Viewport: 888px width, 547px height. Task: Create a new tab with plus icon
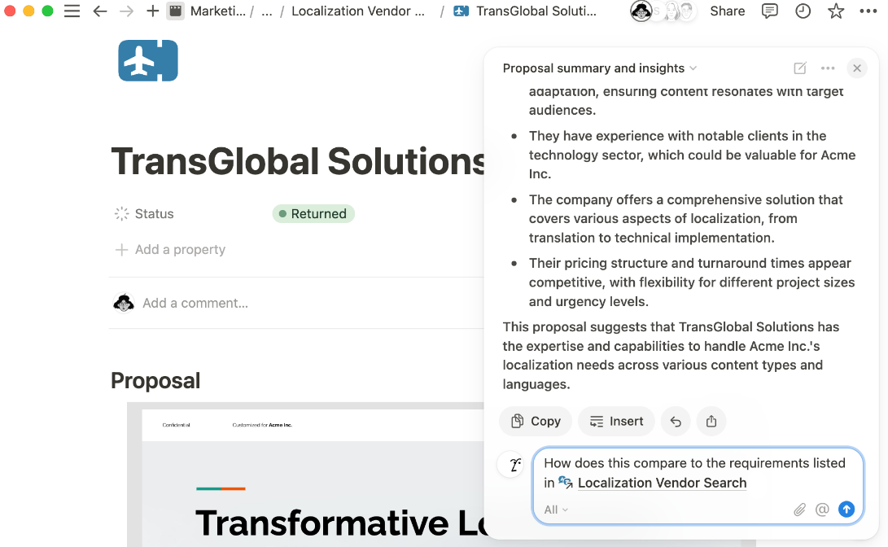click(x=152, y=11)
